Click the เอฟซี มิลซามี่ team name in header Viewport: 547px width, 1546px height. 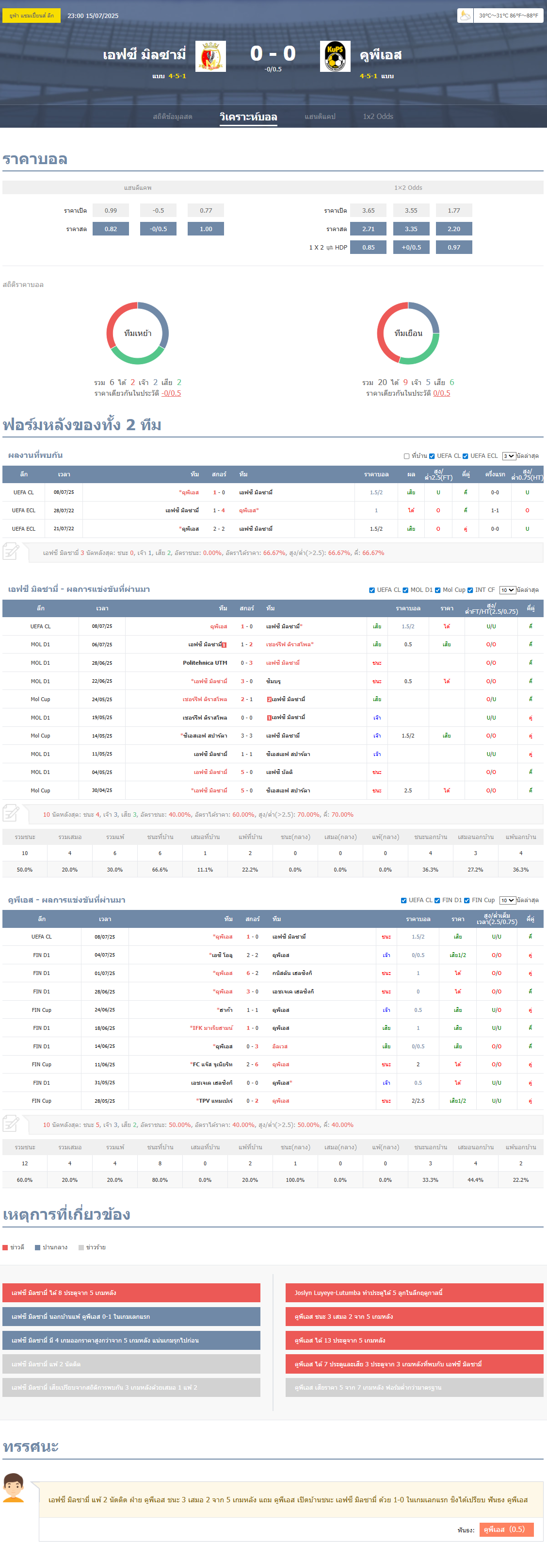pyautogui.click(x=145, y=54)
